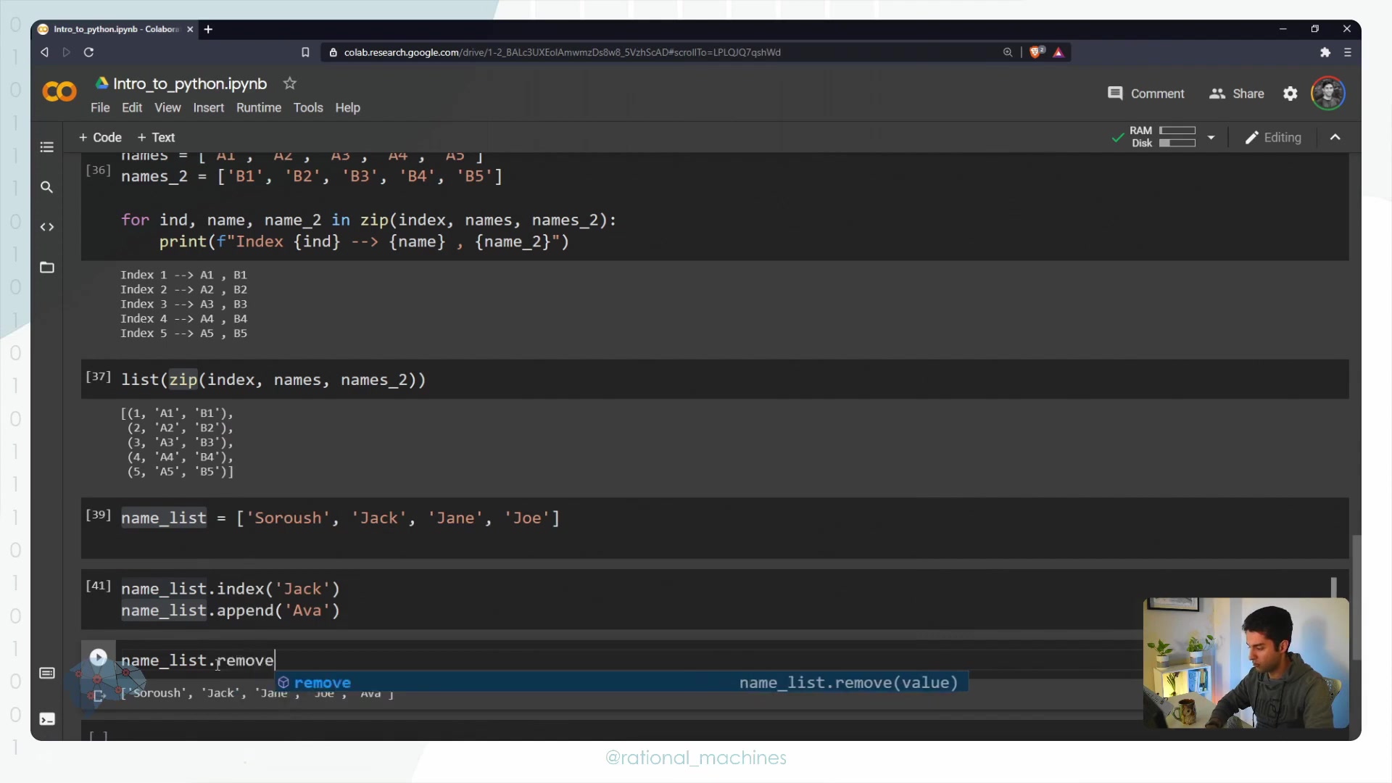Add a new Code cell

click(x=100, y=137)
